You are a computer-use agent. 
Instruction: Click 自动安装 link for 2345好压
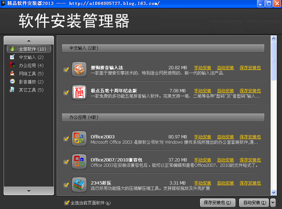click(226, 183)
